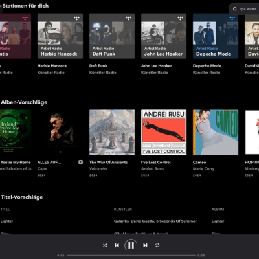
Task: Click the search magnifier icon
Action: pyautogui.click(x=235, y=9)
